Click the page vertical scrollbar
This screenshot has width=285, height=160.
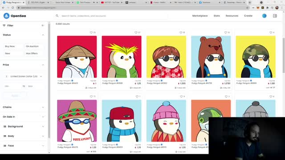pyautogui.click(x=284, y=55)
